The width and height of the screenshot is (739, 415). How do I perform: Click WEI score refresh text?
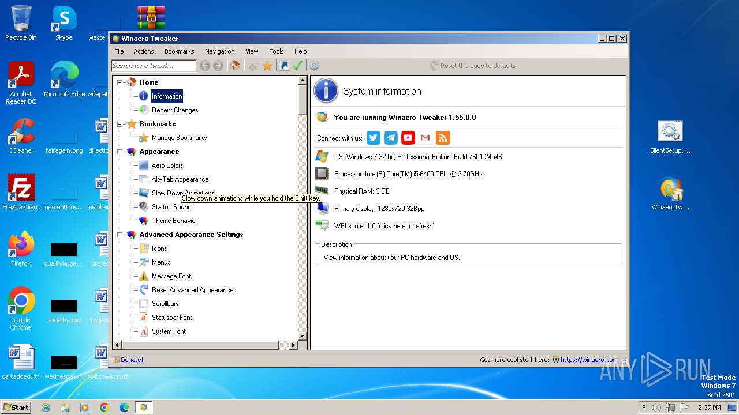click(x=385, y=226)
